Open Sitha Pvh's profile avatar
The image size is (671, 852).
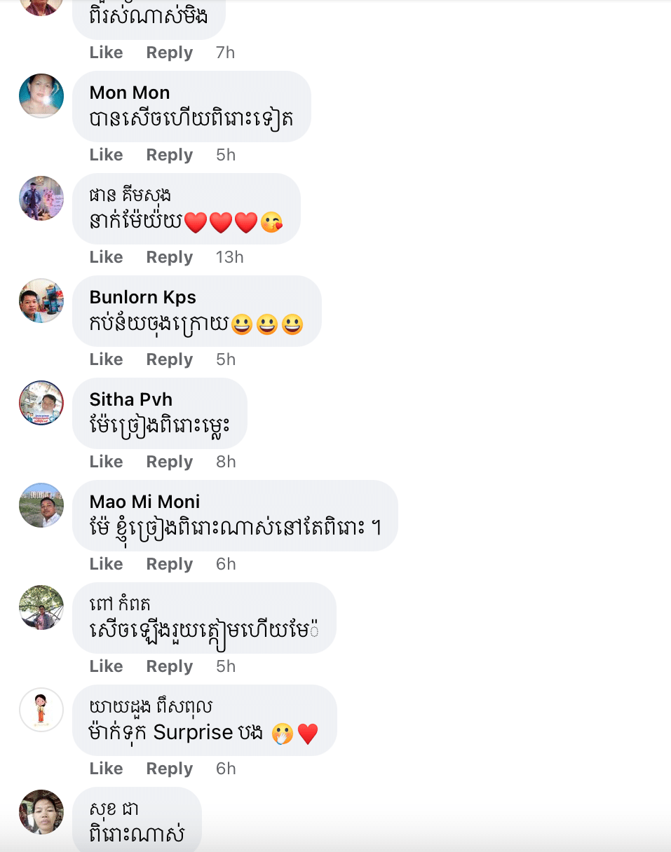pyautogui.click(x=41, y=402)
